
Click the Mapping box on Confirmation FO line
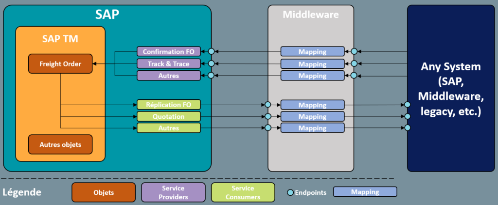tap(313, 51)
